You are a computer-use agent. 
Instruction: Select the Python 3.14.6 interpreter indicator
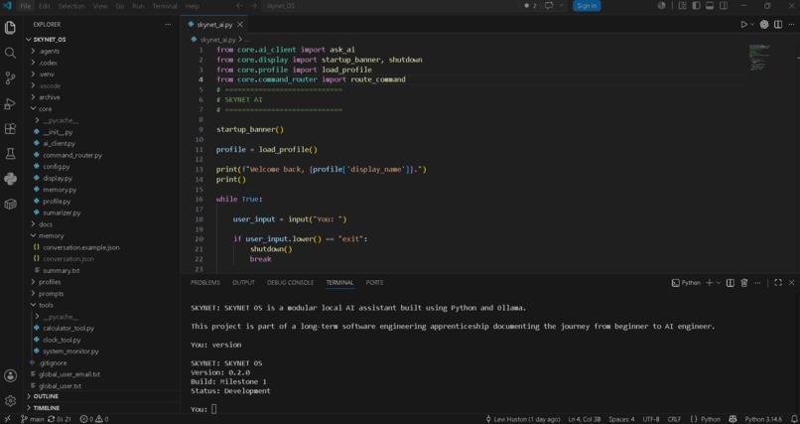(x=763, y=419)
